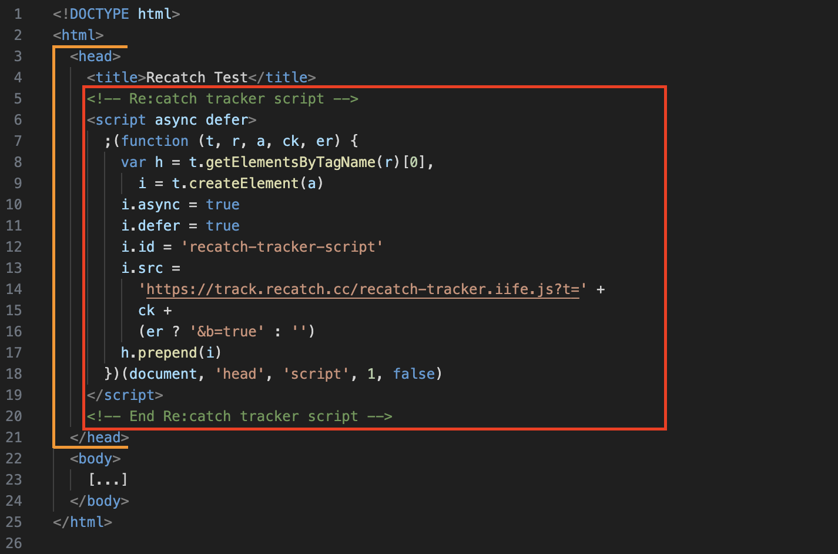Click End Re:catch tracker script comment

coord(239,416)
